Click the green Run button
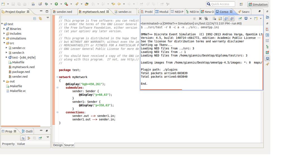 point(56,4)
